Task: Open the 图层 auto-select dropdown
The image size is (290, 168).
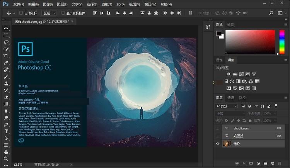Action: point(49,13)
